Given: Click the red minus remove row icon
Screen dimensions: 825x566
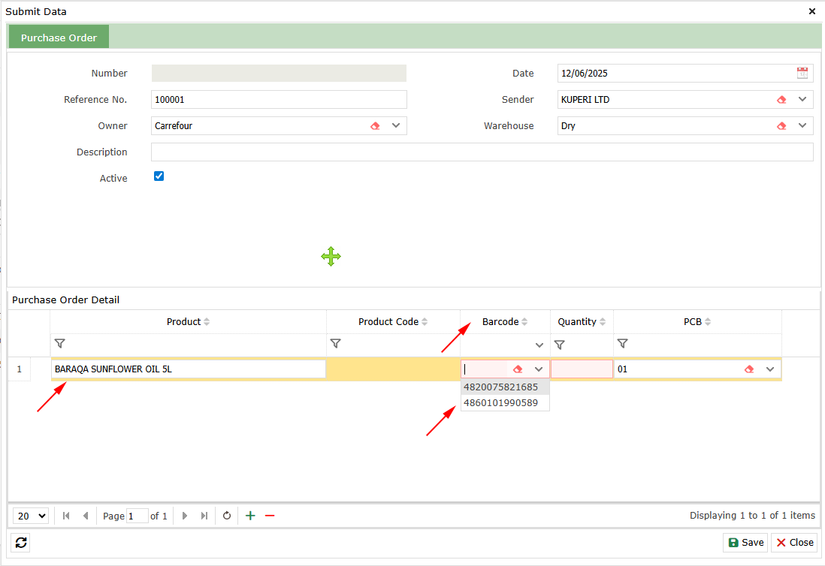Looking at the screenshot, I should pos(270,516).
